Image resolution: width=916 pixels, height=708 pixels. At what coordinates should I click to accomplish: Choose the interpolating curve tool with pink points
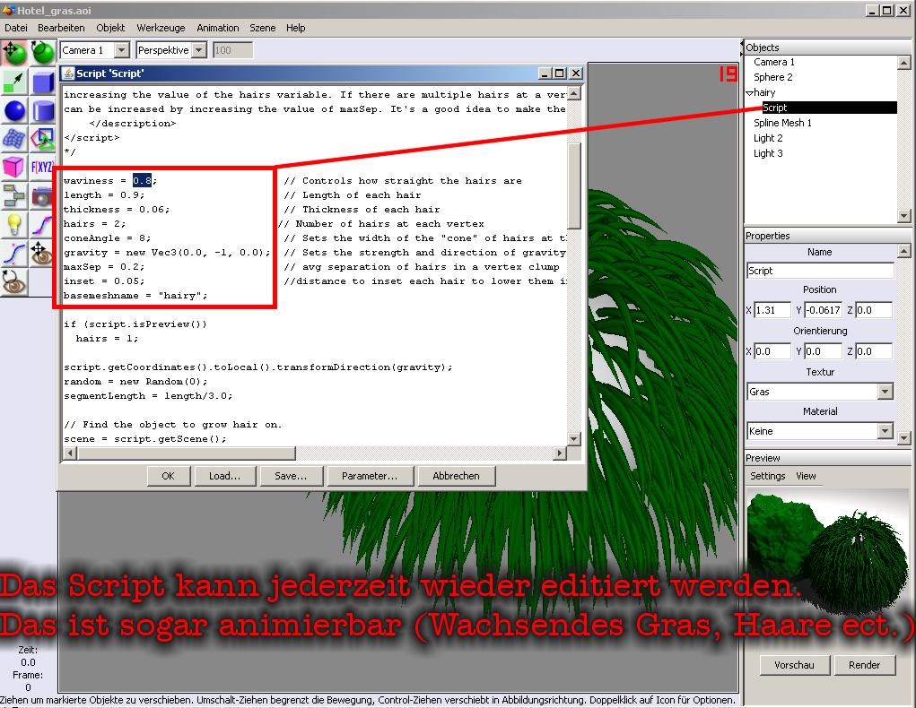click(x=43, y=225)
